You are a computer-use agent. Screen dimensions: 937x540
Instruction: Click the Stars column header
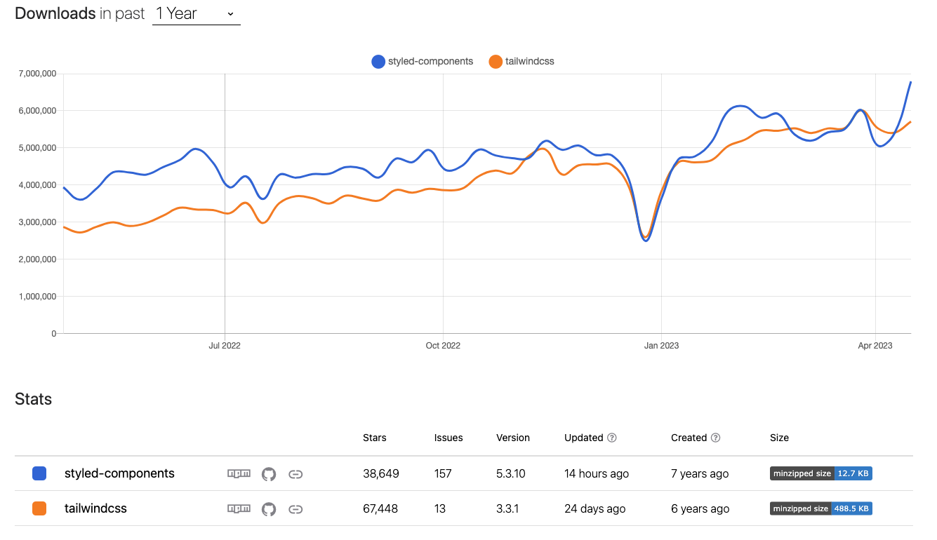tap(375, 438)
